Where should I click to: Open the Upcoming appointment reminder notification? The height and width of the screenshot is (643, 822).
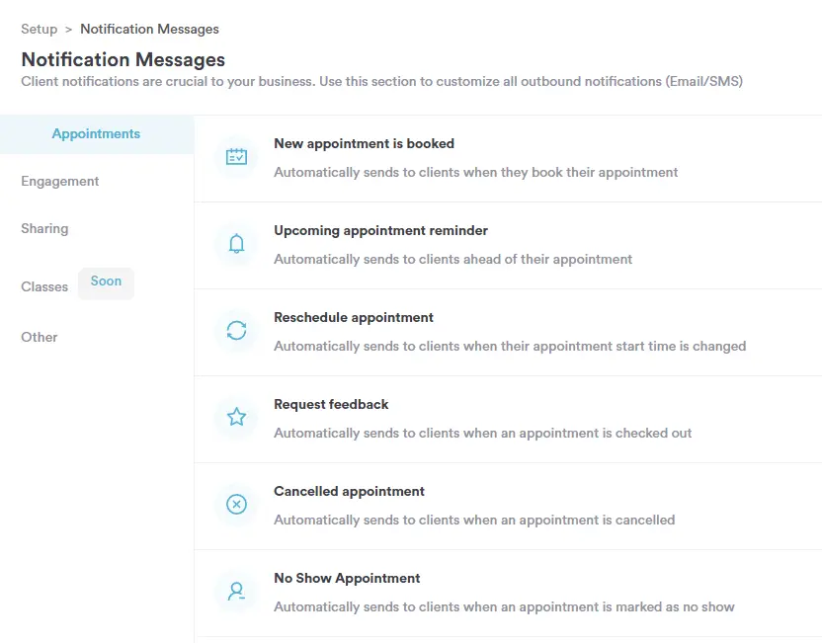click(380, 230)
